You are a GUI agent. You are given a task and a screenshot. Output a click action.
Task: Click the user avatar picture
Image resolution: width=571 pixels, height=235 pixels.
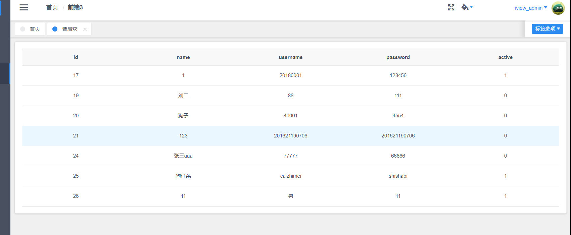[558, 8]
